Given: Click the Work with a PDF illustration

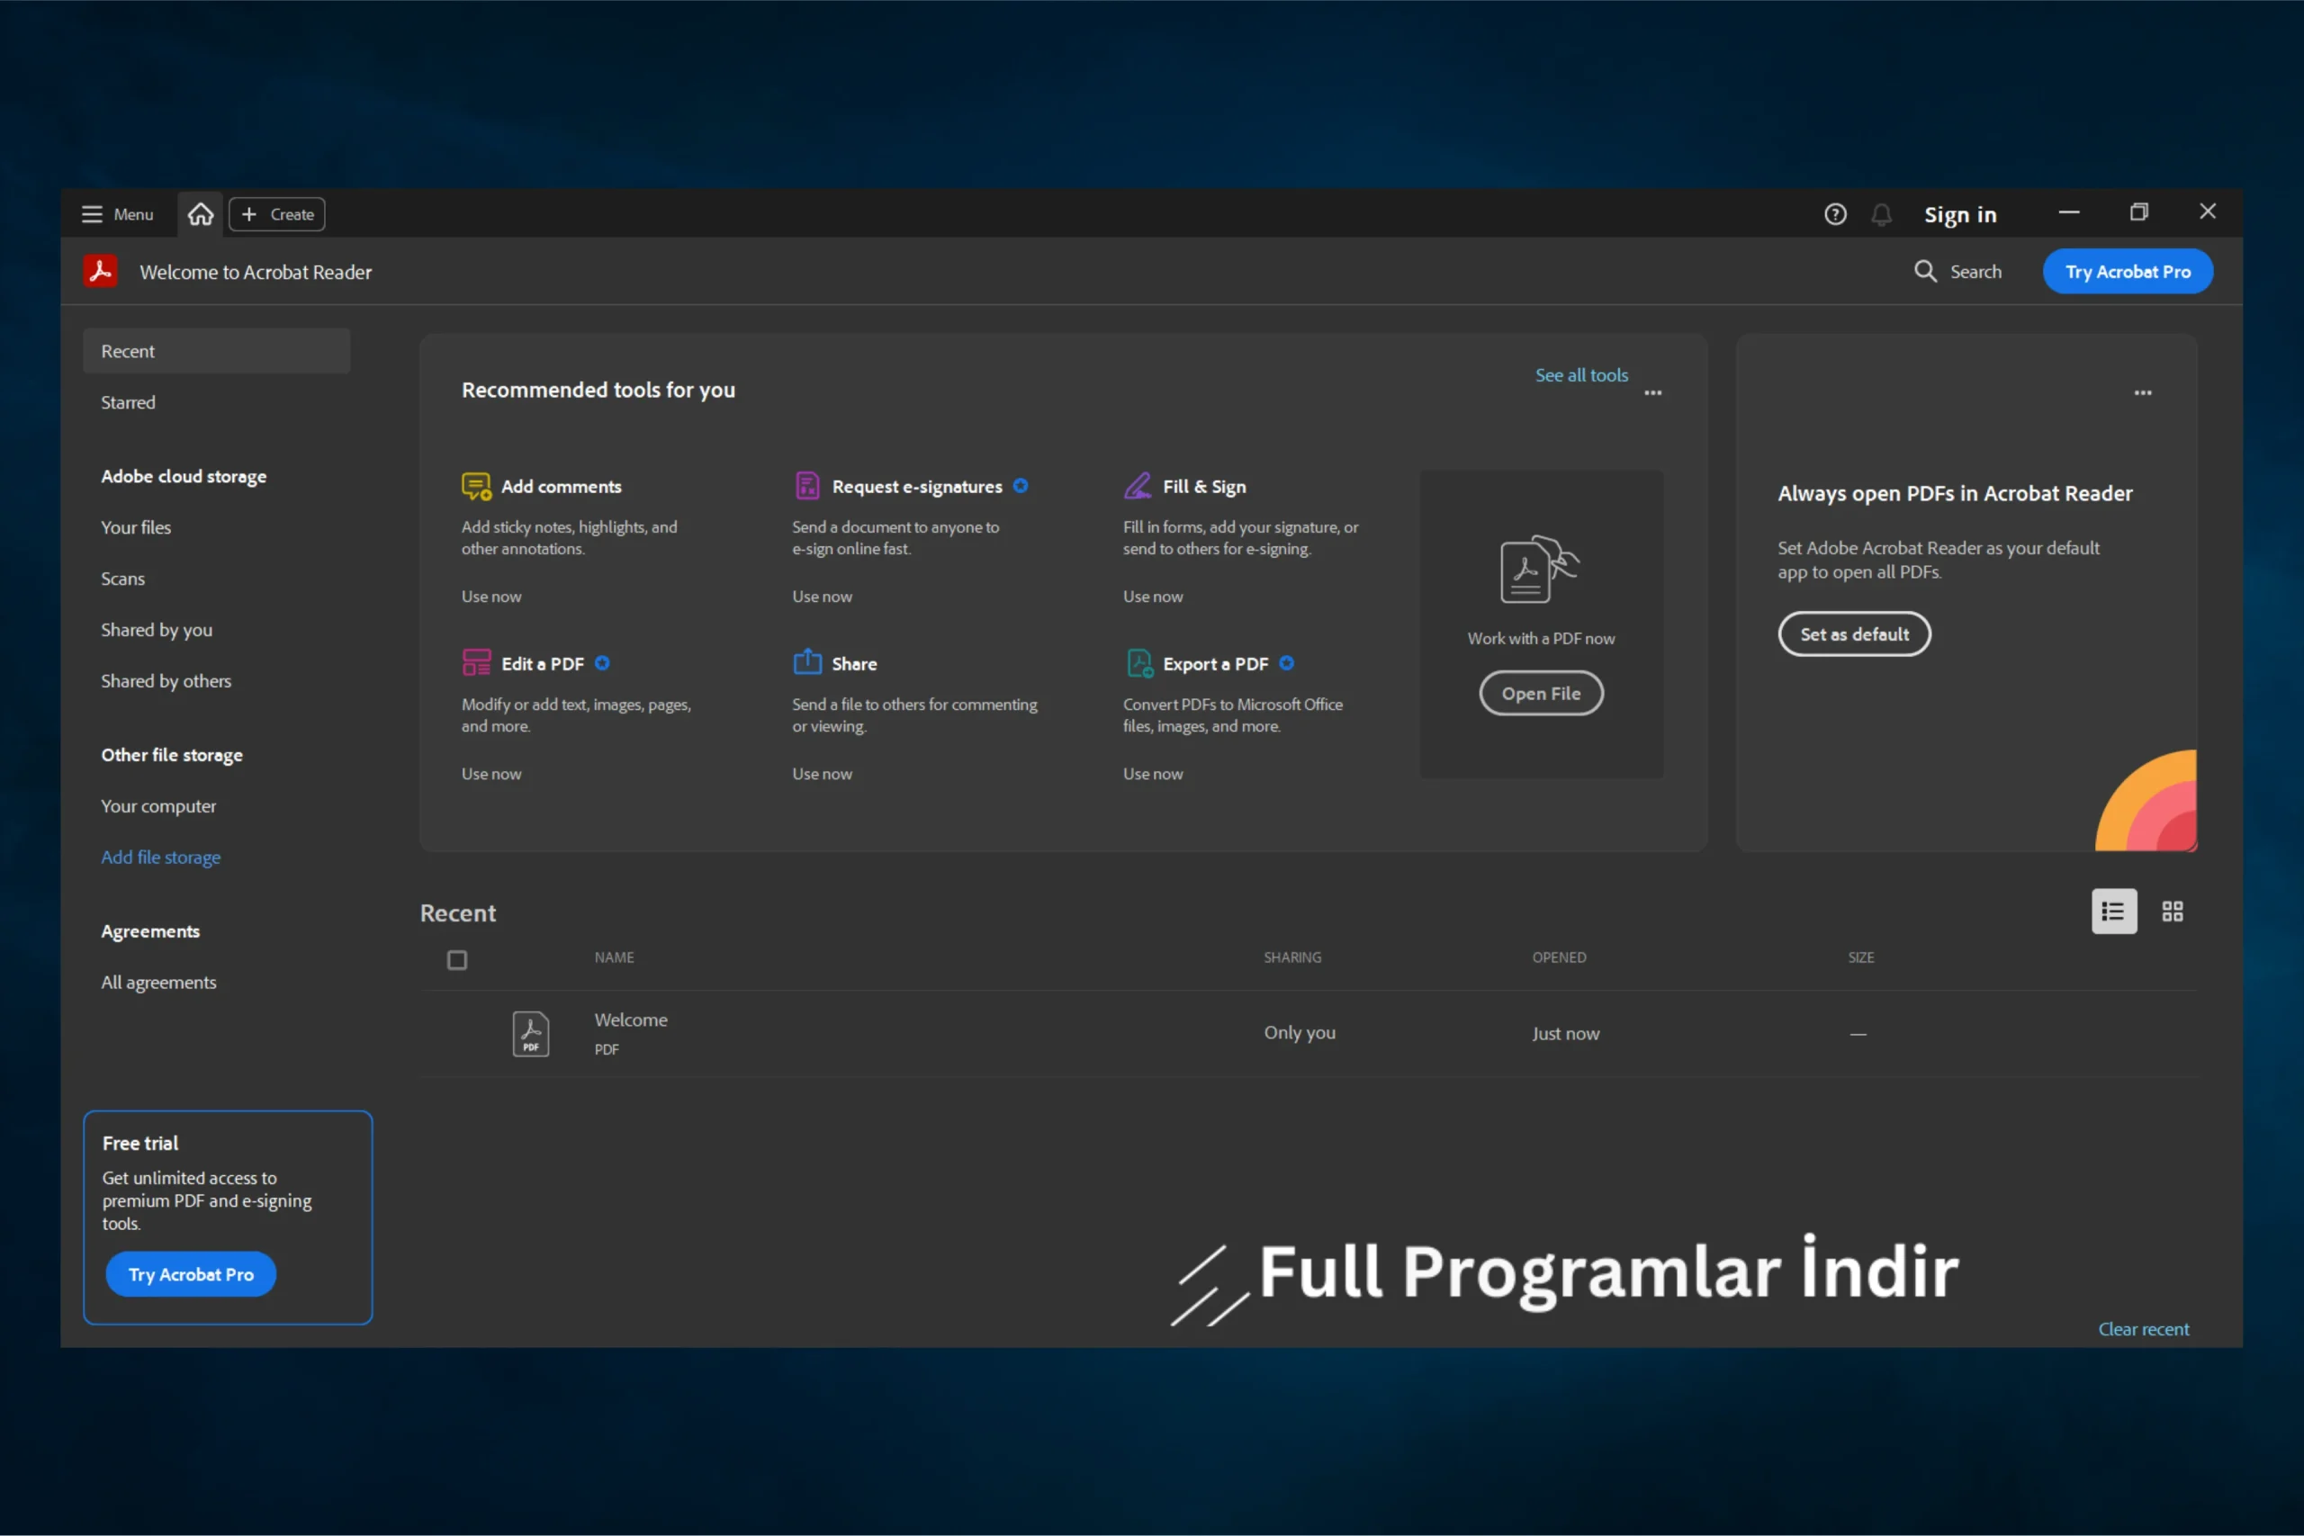Looking at the screenshot, I should click(x=1539, y=570).
